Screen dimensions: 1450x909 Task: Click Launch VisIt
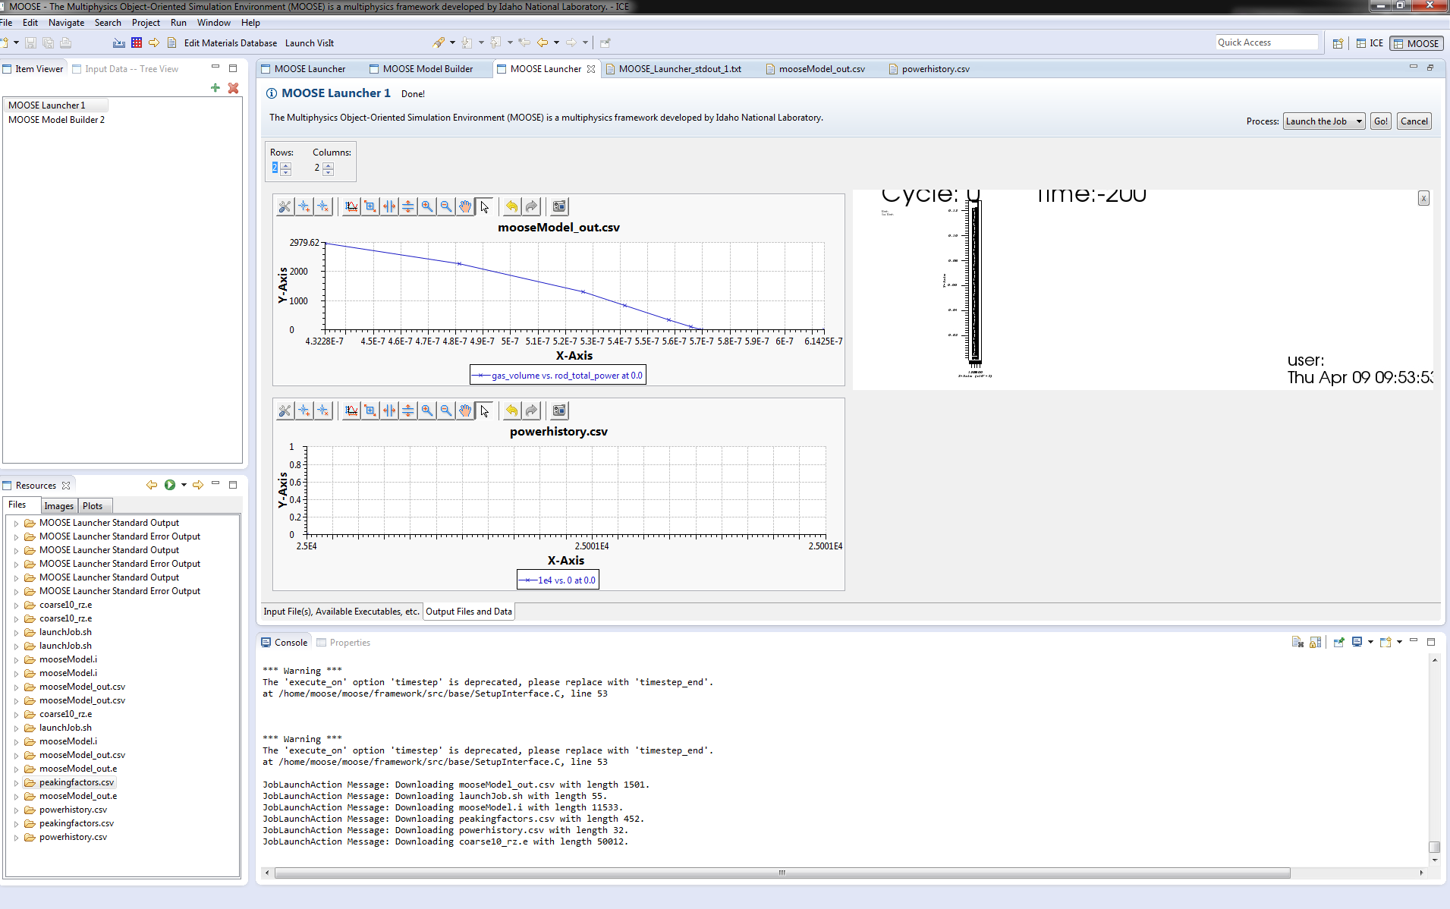(x=309, y=43)
